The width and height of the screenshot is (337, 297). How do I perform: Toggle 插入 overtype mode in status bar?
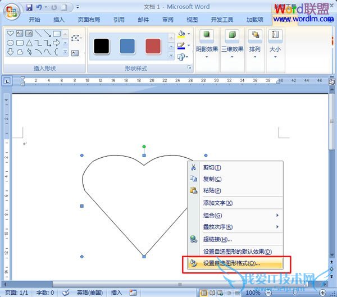click(116, 293)
